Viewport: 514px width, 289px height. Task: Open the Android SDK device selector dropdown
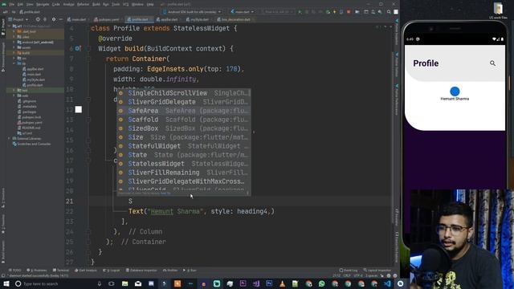pos(192,12)
